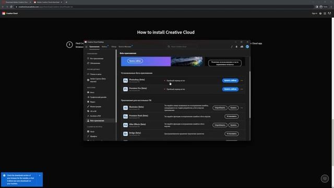Select Photo category camera icon in sidebar
The image size is (334, 188).
(88, 92)
